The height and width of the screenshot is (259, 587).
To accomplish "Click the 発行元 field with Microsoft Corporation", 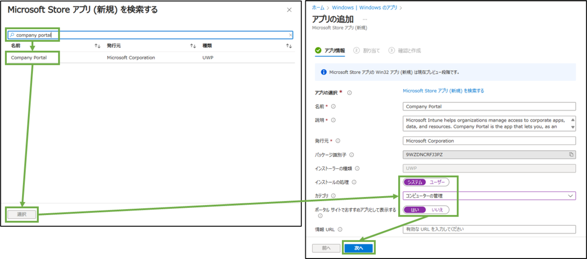I will 489,140.
